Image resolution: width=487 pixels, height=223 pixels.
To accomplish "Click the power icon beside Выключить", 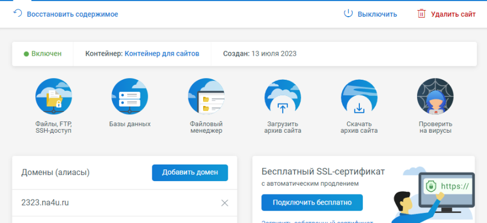I will (x=348, y=14).
